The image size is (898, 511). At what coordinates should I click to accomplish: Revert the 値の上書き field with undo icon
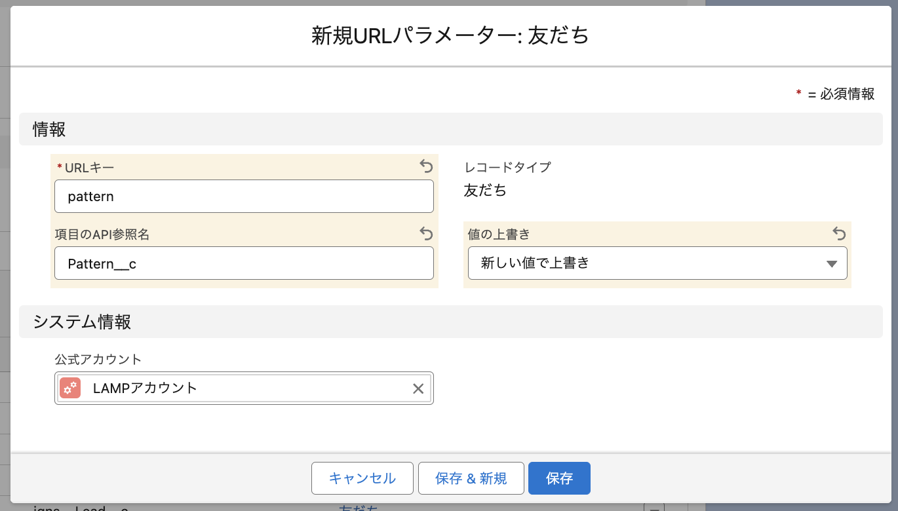tap(839, 233)
